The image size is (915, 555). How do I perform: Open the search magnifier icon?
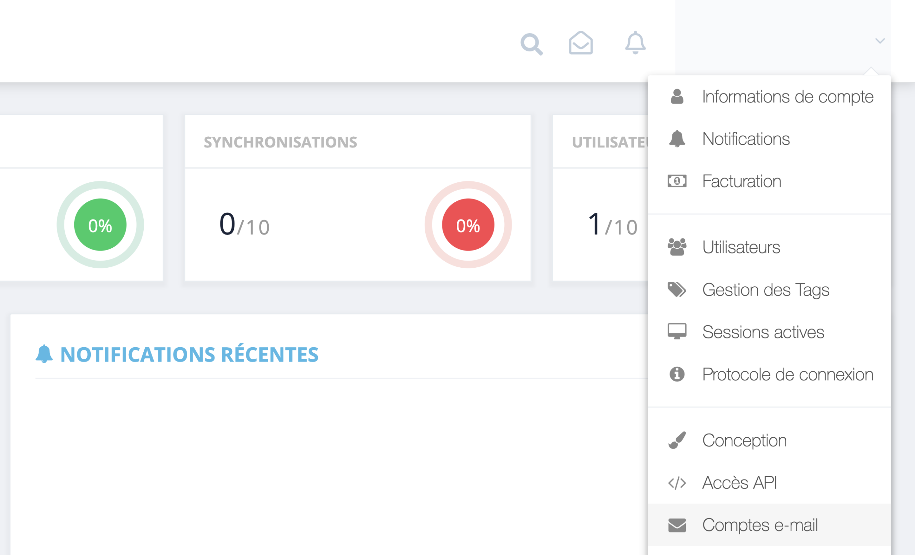click(x=531, y=44)
